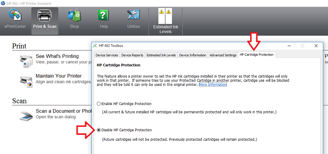Screen dimensions: 328x154
Task: Switch to the Advanced Settings tab
Action: point(223,55)
